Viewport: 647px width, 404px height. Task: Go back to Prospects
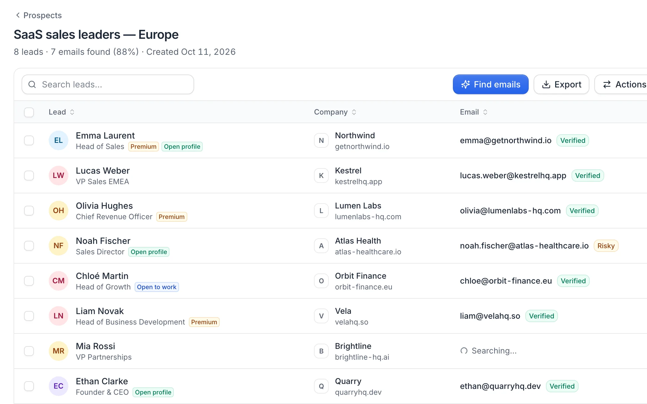tap(39, 15)
